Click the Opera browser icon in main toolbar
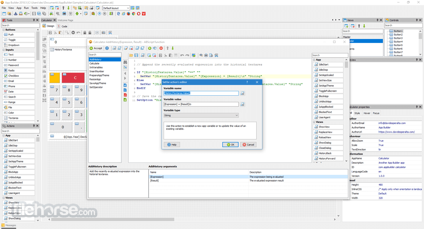The width and height of the screenshot is (424, 229). click(x=139, y=13)
